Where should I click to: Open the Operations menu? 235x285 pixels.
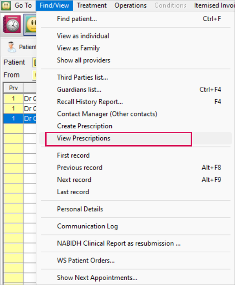point(130,5)
